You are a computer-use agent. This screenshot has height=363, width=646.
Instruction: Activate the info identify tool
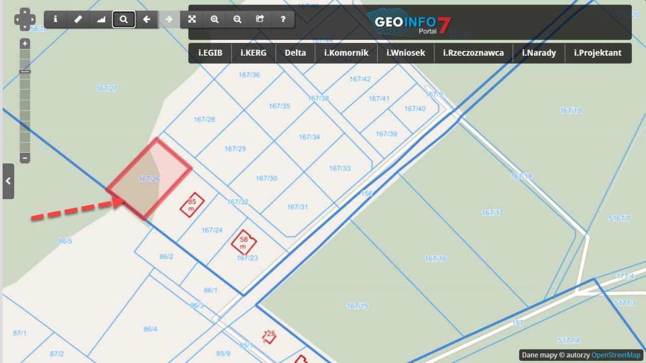click(55, 20)
